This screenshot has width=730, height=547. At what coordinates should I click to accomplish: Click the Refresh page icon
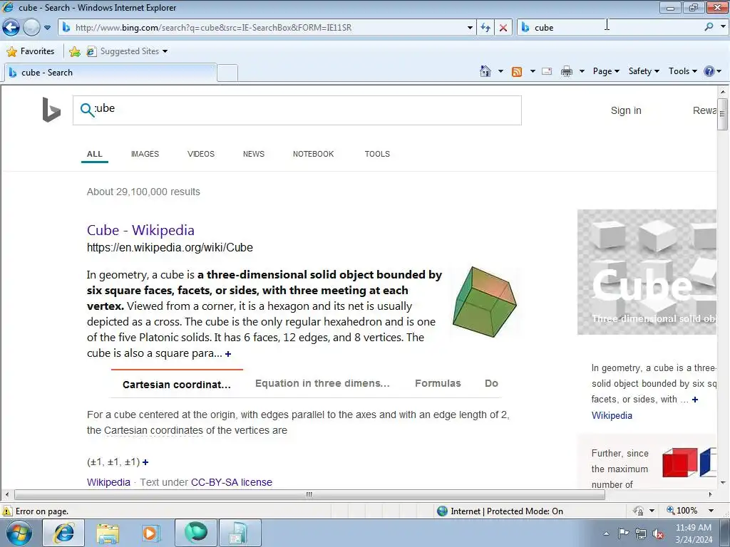point(485,28)
